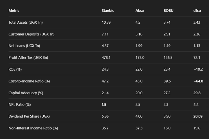Click the Cost-to-Income Ratio (%) label
Image resolution: width=209 pixels, height=139 pixels.
(29, 81)
